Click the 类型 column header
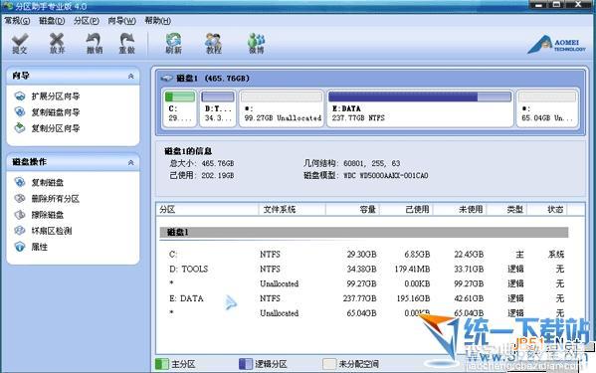Screen dimensions: 596x373 point(506,209)
